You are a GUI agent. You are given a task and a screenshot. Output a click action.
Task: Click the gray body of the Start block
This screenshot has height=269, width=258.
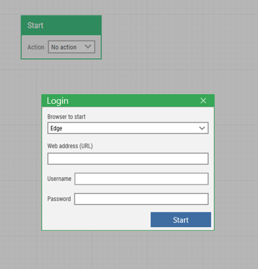tap(61, 55)
